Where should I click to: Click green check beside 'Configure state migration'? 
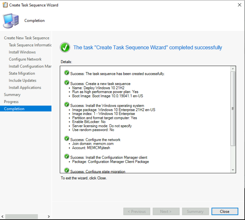coord(67,170)
